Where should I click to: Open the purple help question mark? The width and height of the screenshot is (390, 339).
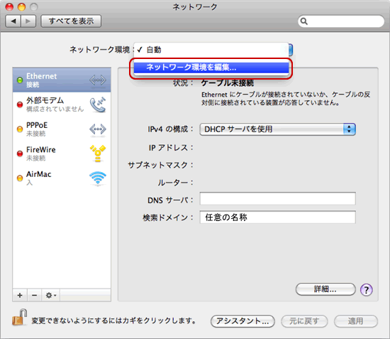[366, 290]
